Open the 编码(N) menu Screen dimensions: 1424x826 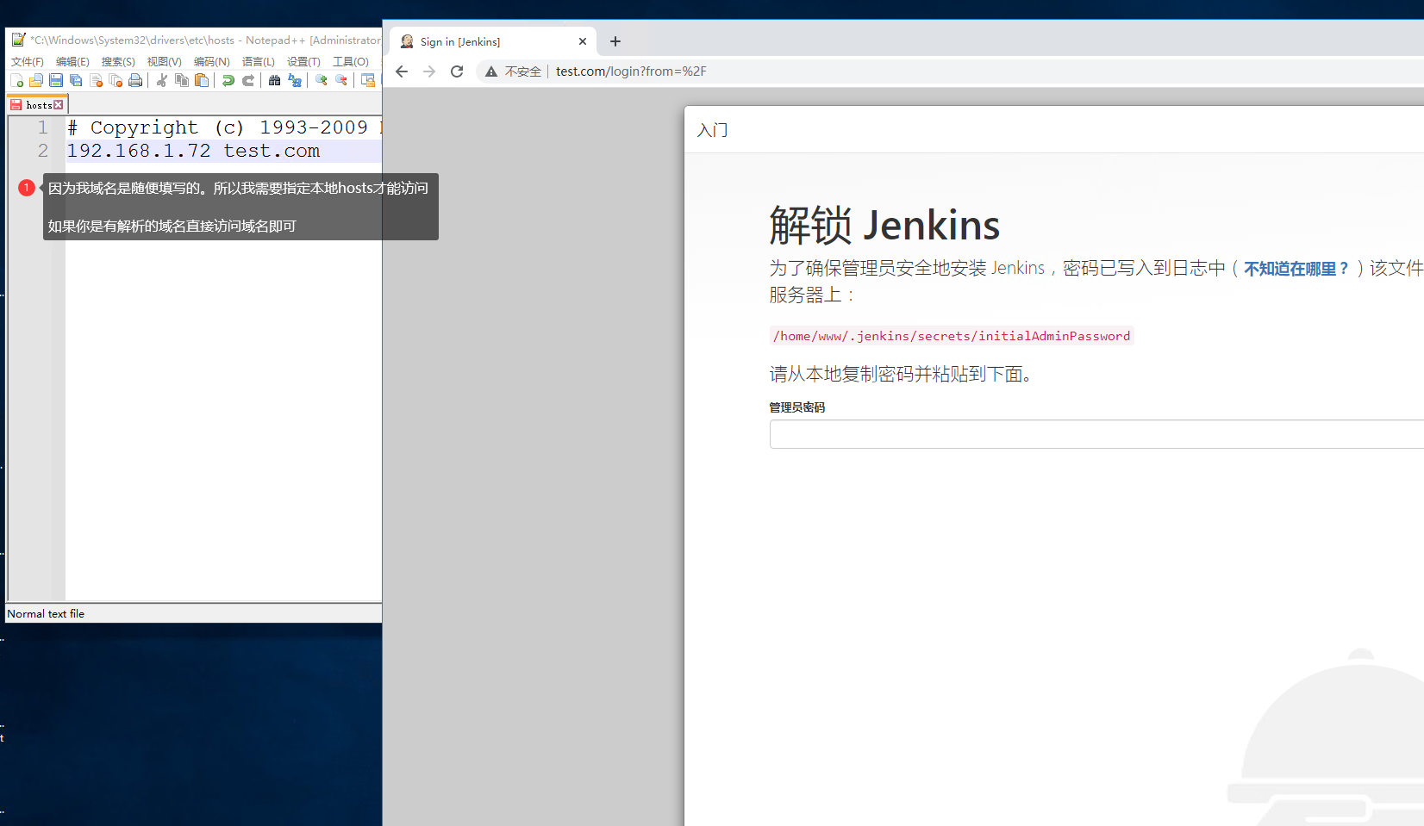coord(211,62)
